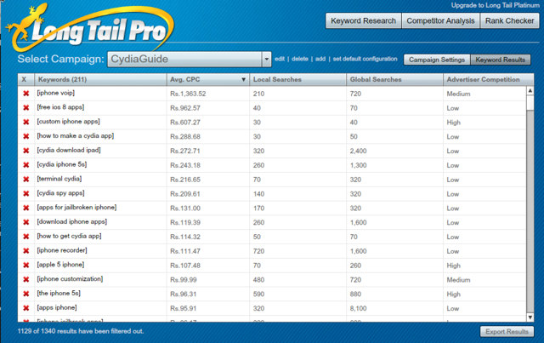Remove the [cydia iphone 5s] row
This screenshot has width=544, height=343.
click(x=26, y=165)
